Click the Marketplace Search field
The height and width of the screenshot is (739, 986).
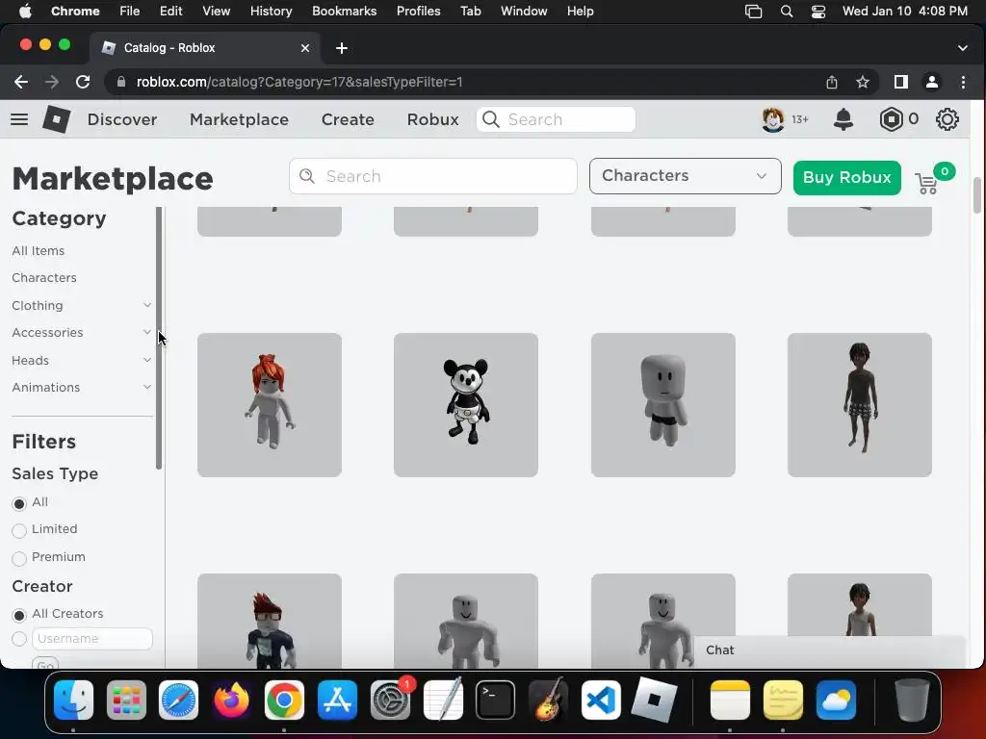(432, 176)
